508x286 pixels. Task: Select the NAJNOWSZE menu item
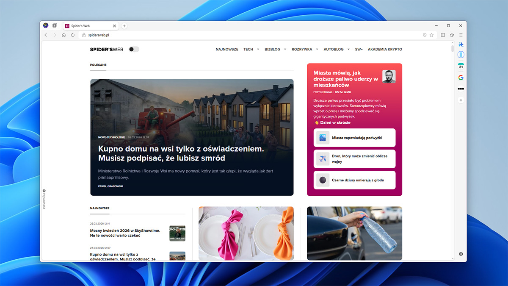tap(227, 49)
